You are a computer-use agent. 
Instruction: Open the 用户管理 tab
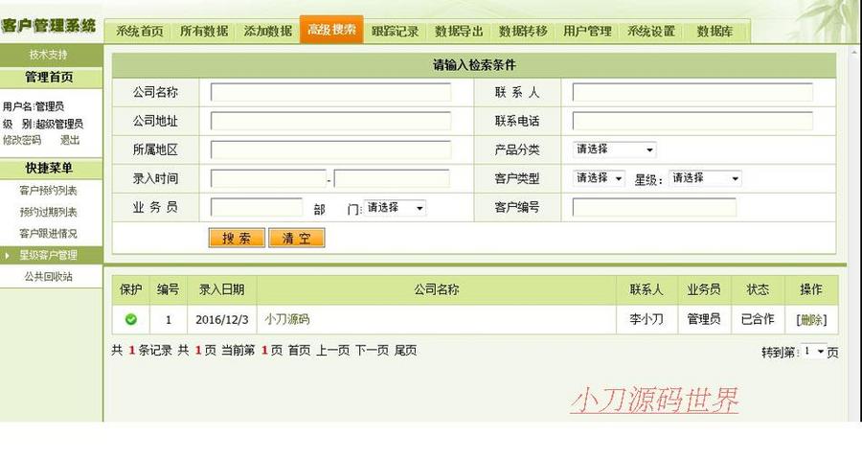(587, 32)
